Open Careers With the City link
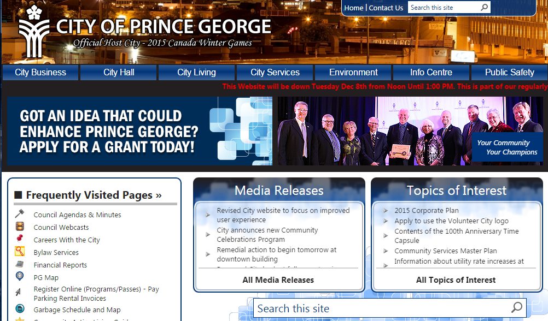548x321 pixels. tap(67, 240)
